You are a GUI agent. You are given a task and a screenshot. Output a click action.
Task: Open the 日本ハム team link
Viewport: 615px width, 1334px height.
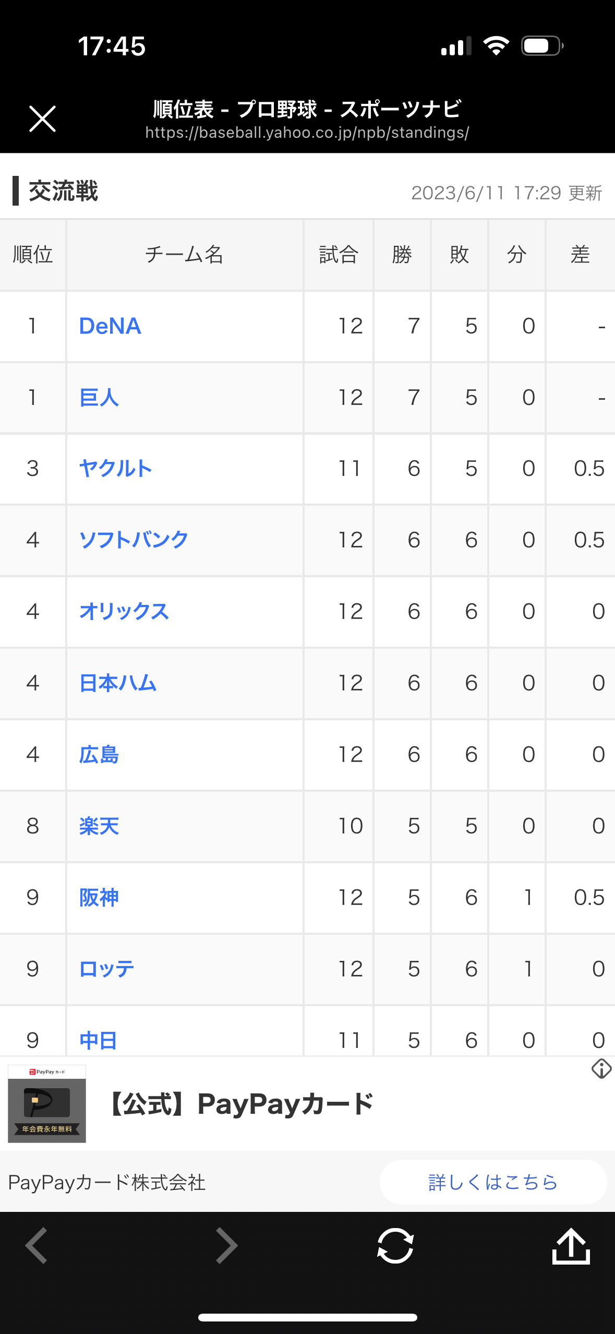tap(118, 683)
